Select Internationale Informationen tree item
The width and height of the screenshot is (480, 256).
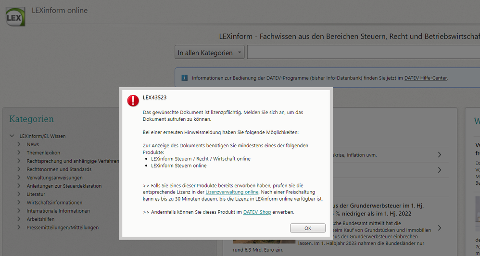(58, 211)
